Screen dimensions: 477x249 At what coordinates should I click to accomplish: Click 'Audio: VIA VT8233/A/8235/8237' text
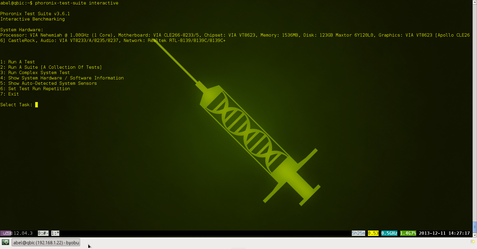79,40
